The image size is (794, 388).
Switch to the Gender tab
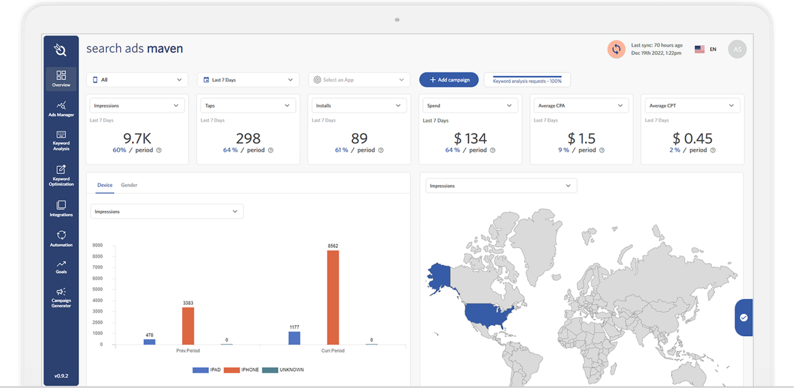point(129,185)
